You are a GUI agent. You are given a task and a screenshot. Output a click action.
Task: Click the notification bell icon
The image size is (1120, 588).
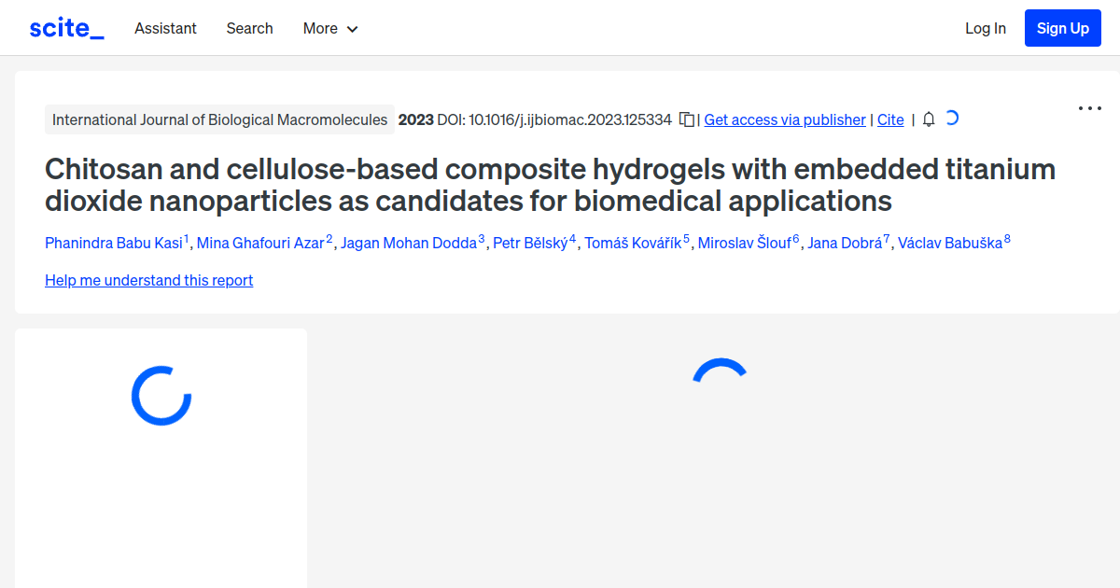pyautogui.click(x=929, y=119)
